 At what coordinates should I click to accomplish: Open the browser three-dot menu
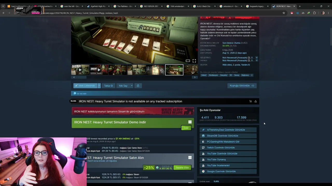click(329, 13)
